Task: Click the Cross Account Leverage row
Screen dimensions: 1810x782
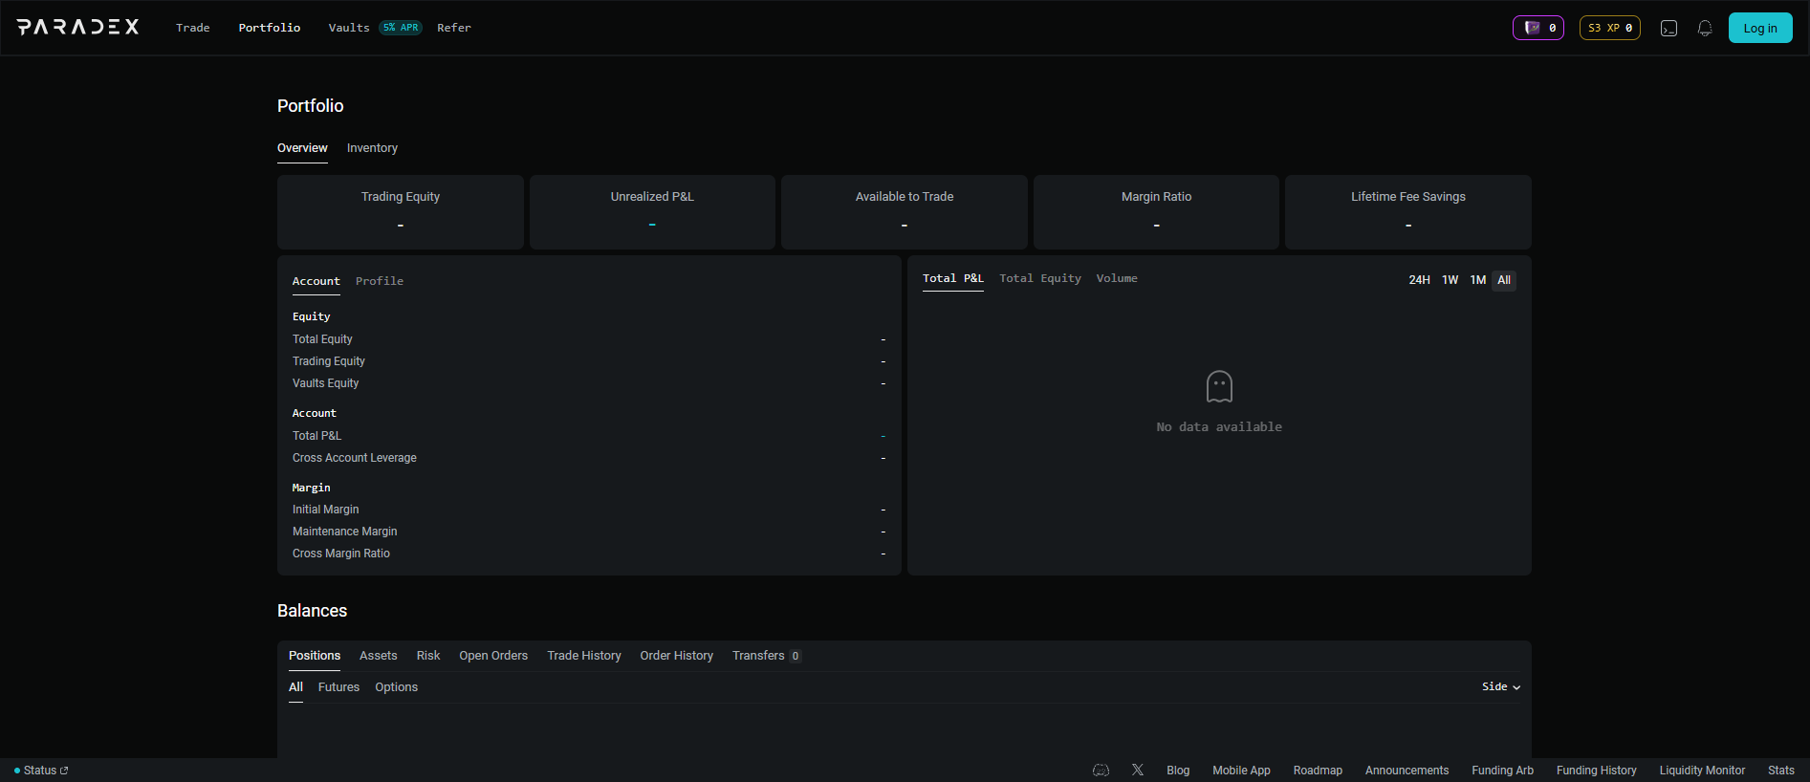Action: 589,458
